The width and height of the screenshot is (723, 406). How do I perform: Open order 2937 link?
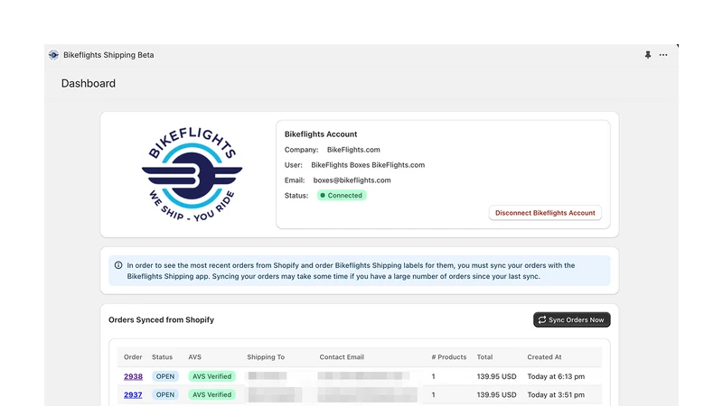point(133,394)
